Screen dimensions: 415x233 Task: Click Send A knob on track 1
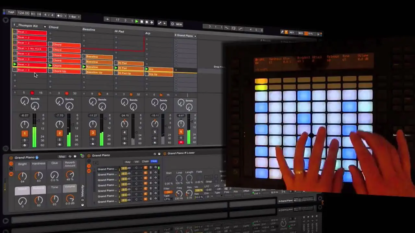tap(25, 101)
